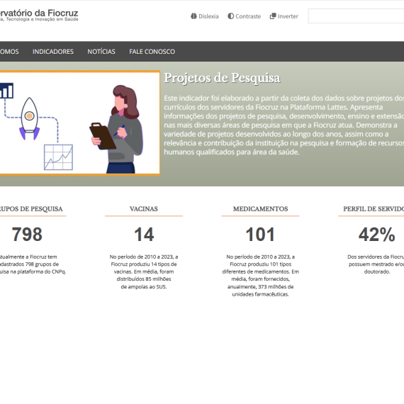Toggle Inverter color inversion
The width and height of the screenshot is (404, 404).
(284, 16)
